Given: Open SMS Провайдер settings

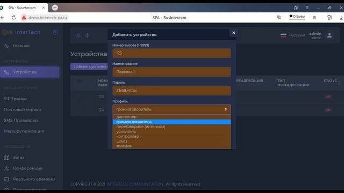Looking at the screenshot, I should click(x=21, y=120).
